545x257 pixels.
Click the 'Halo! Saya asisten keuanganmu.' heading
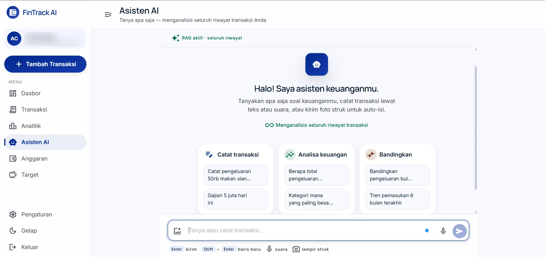pyautogui.click(x=316, y=89)
